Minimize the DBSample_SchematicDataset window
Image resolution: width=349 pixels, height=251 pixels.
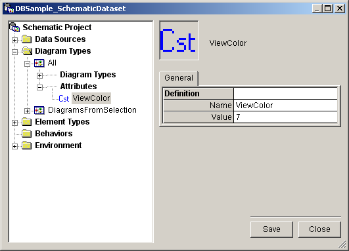[x=317, y=9]
